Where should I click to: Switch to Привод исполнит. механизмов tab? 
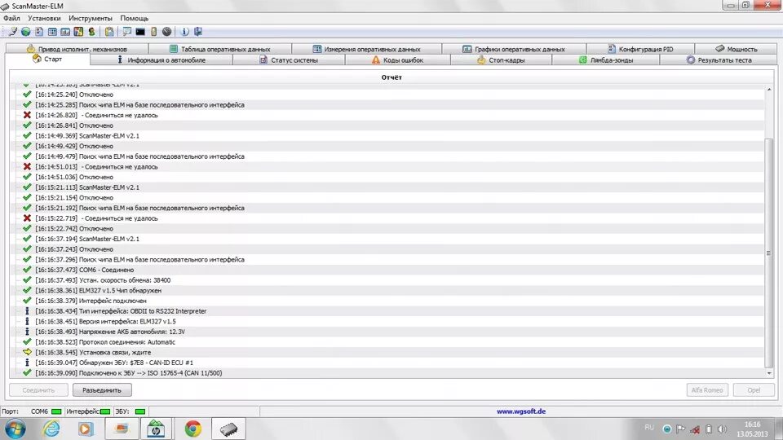point(77,49)
